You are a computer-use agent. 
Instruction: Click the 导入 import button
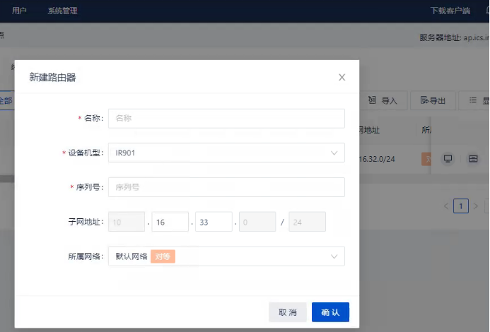383,101
